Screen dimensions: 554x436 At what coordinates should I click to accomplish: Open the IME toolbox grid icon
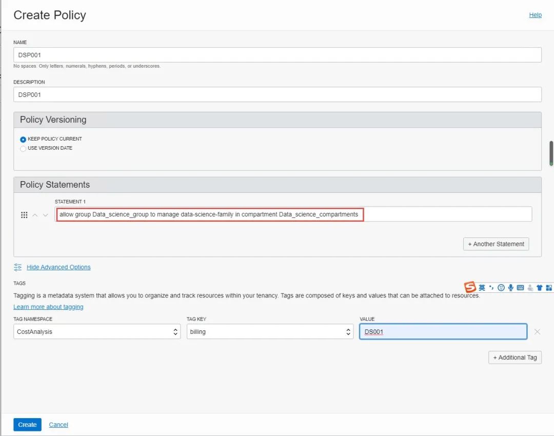549,288
